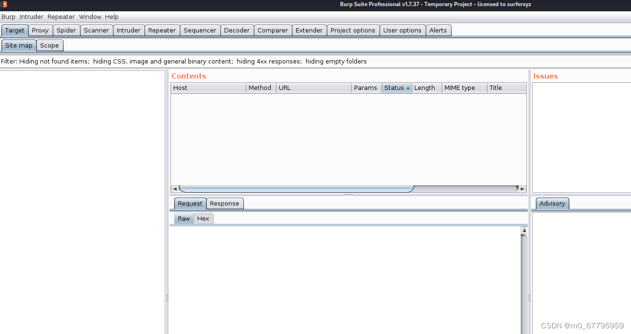The image size is (631, 334).
Task: Select the Raw view tab
Action: [x=184, y=218]
